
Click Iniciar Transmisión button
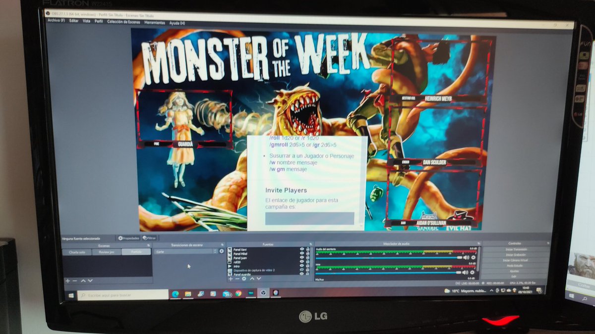coord(515,249)
